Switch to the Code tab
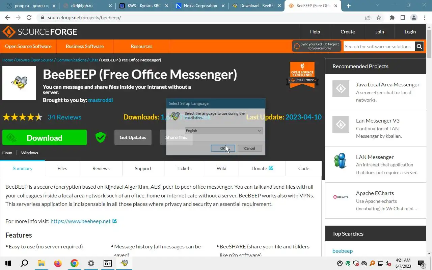This screenshot has width=432, height=270. (x=304, y=168)
